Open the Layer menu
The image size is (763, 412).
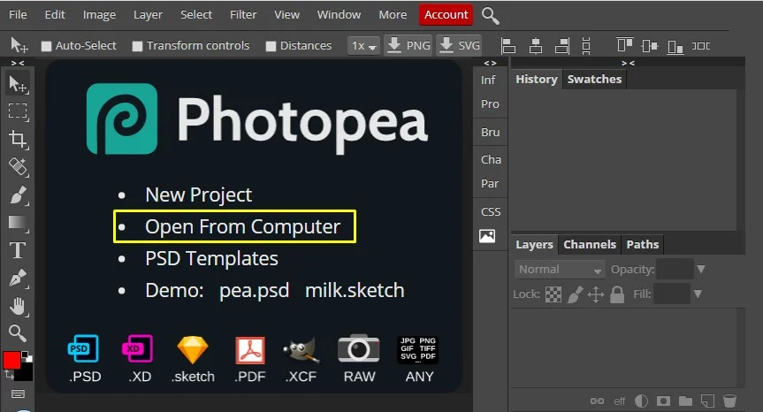point(148,15)
